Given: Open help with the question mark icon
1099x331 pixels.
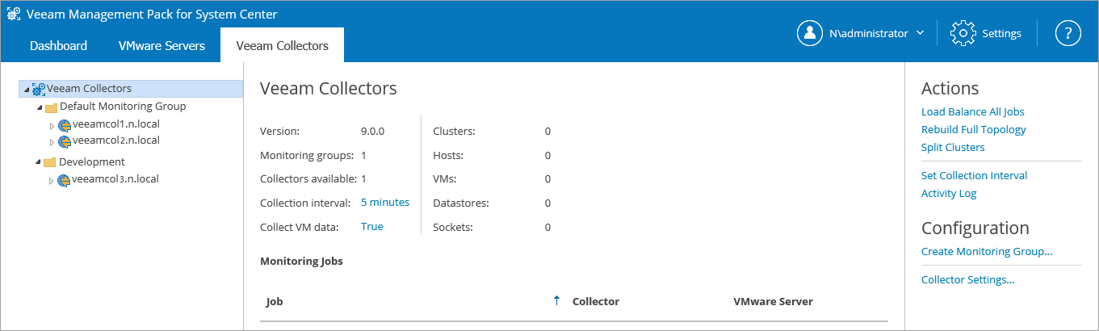Looking at the screenshot, I should (x=1068, y=33).
